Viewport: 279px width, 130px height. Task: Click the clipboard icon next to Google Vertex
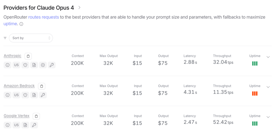(36, 116)
